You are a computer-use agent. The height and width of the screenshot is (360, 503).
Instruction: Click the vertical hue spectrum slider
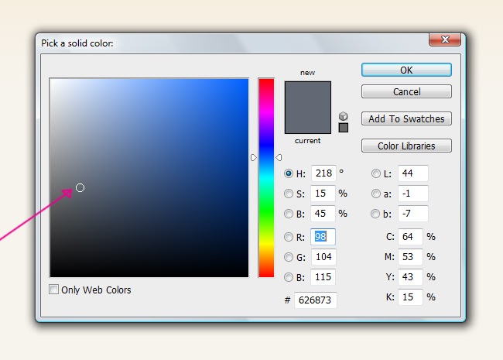click(266, 177)
